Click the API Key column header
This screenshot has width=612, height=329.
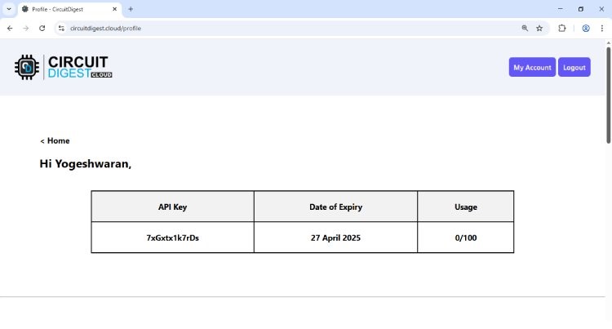point(172,207)
